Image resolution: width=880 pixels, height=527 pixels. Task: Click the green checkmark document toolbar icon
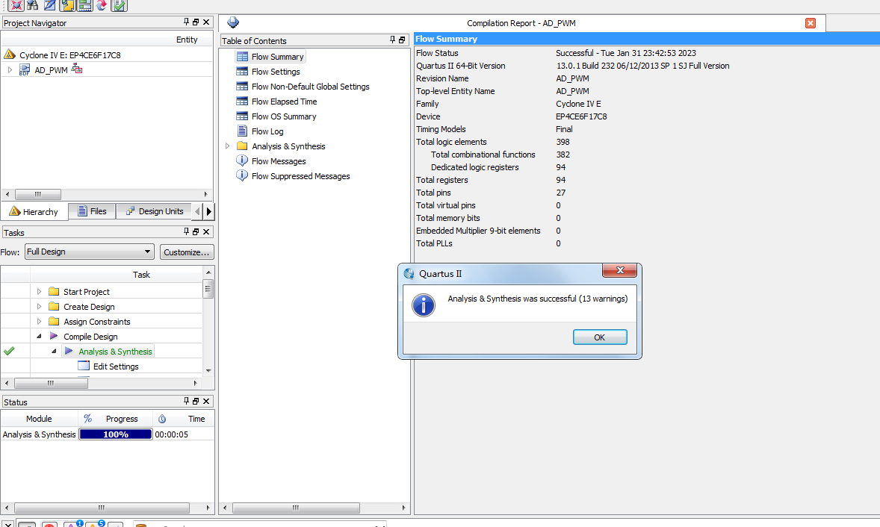[x=119, y=5]
